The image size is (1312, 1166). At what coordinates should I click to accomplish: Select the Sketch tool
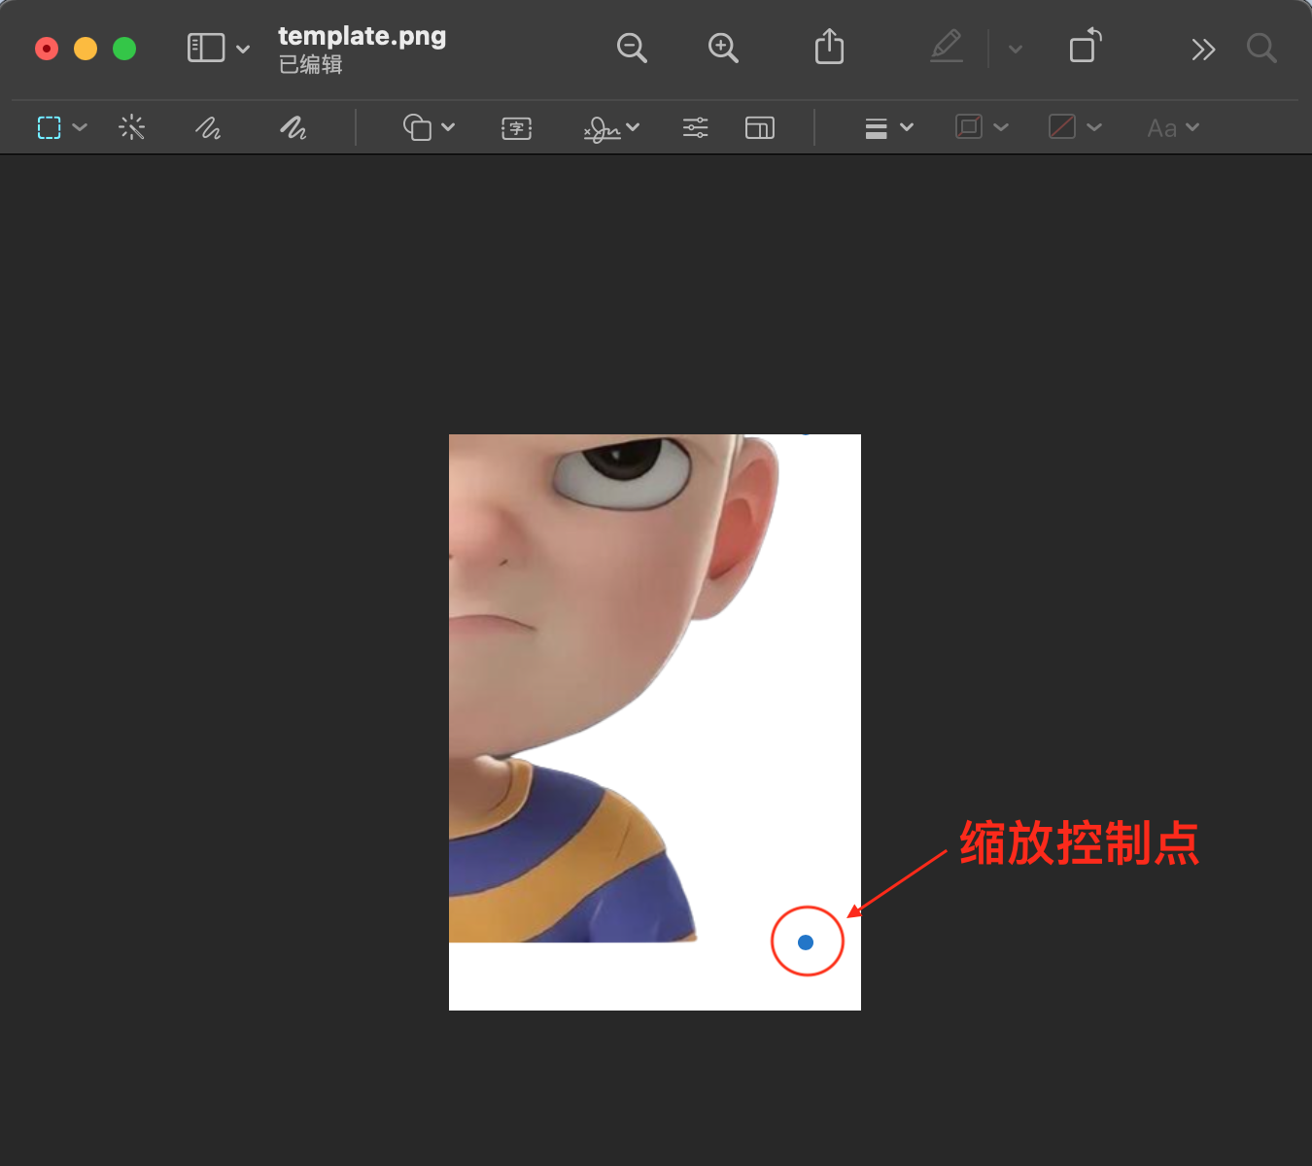pyautogui.click(x=208, y=127)
